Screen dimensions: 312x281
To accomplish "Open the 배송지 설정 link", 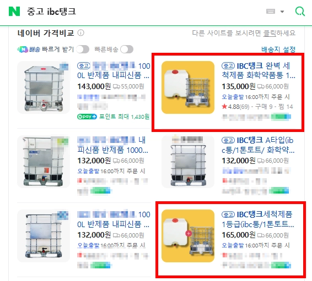I will click(x=278, y=49).
